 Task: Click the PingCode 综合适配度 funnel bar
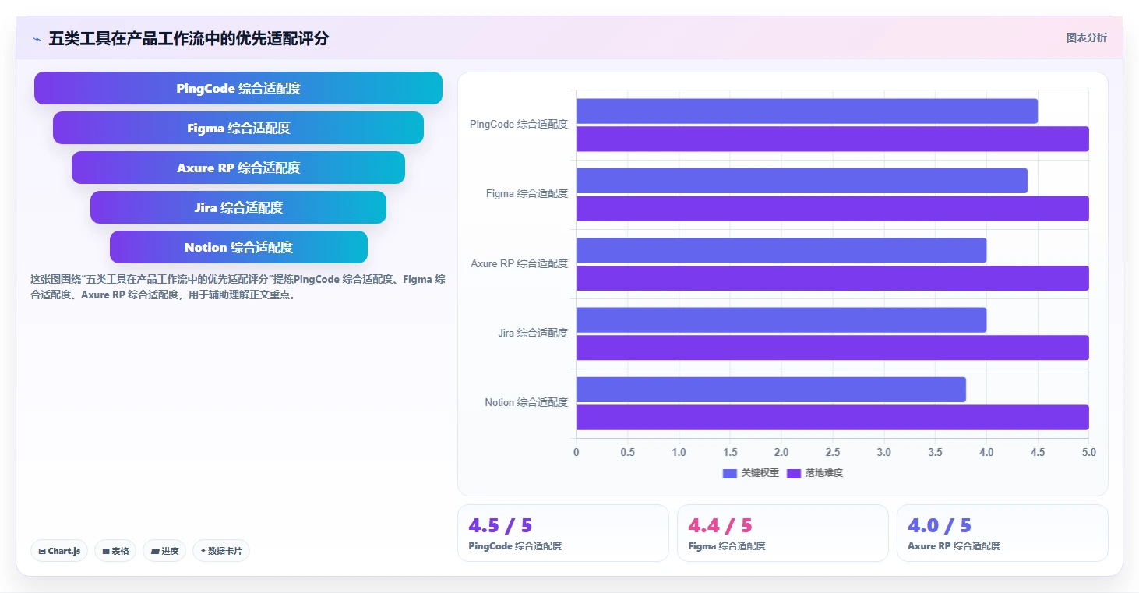(238, 88)
